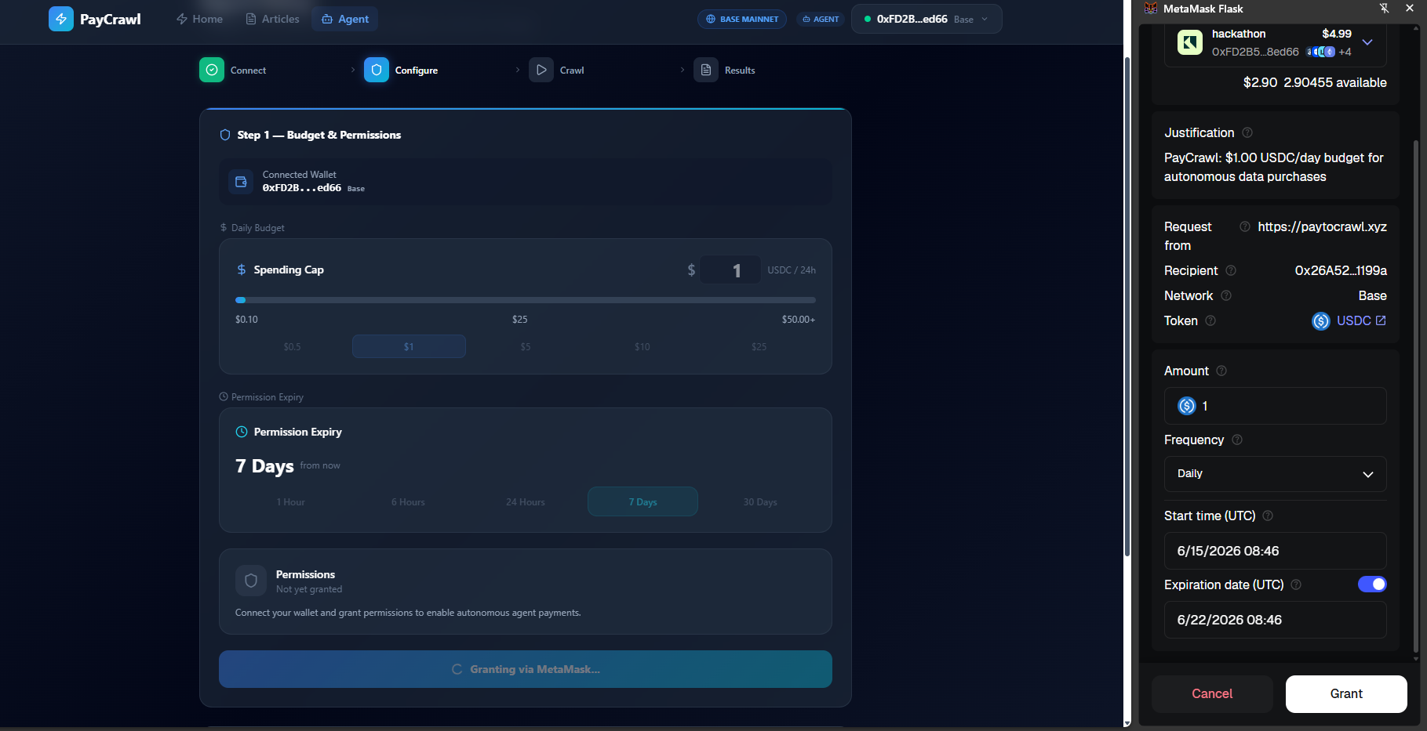1427x731 pixels.
Task: Click Cancel in MetaMask
Action: coord(1212,694)
